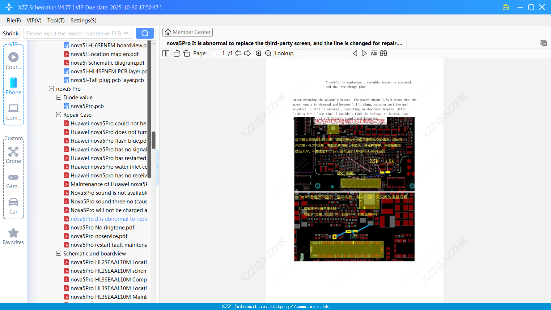Click the Page number input box
This screenshot has height=310, width=551.
[x=218, y=53]
